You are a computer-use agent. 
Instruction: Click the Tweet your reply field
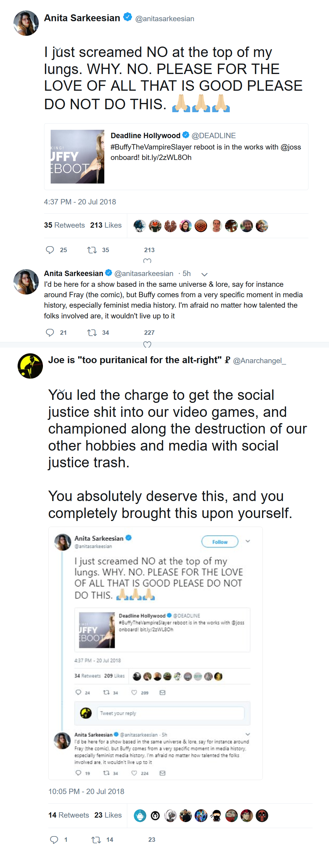[x=170, y=713]
